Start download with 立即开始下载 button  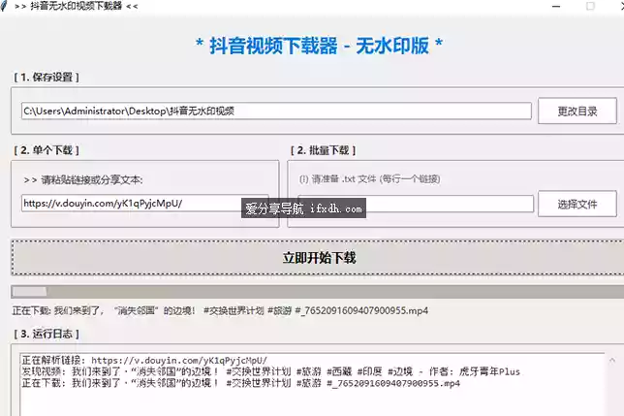coord(319,258)
